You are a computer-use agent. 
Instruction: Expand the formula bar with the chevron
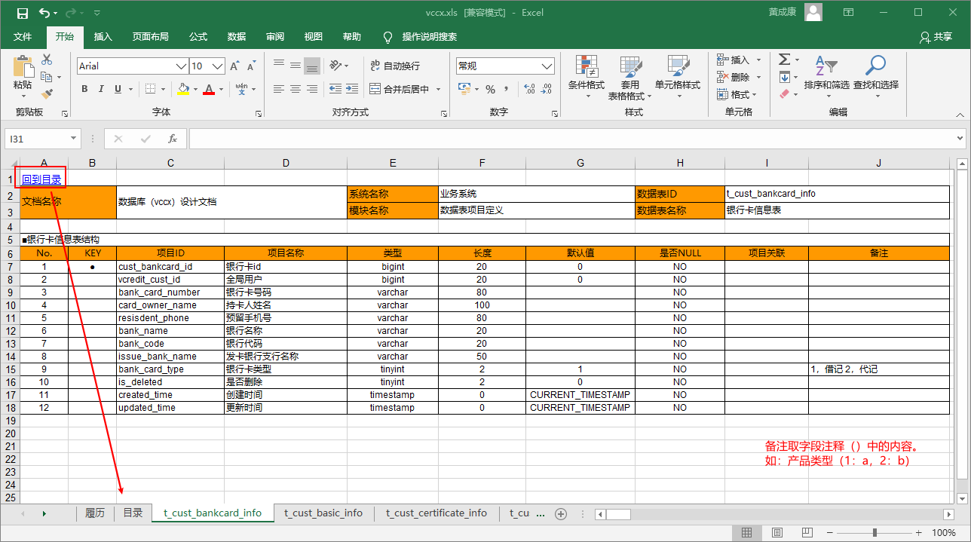point(960,139)
